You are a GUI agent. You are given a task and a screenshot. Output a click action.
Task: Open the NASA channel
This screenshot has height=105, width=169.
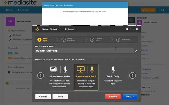pos(13,53)
